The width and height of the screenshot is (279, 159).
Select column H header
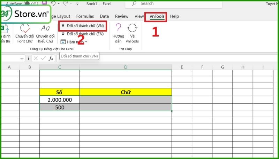pos(243,67)
